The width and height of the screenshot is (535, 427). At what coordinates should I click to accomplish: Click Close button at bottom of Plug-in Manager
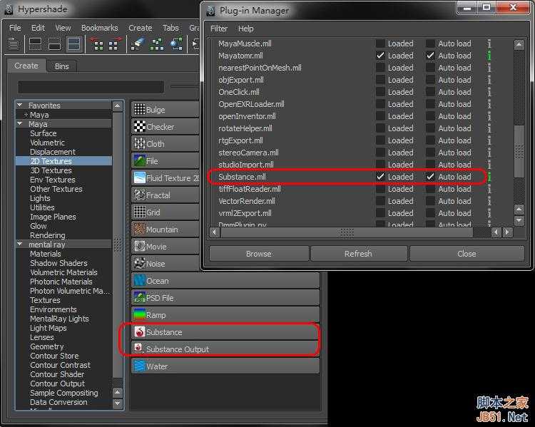click(x=467, y=254)
